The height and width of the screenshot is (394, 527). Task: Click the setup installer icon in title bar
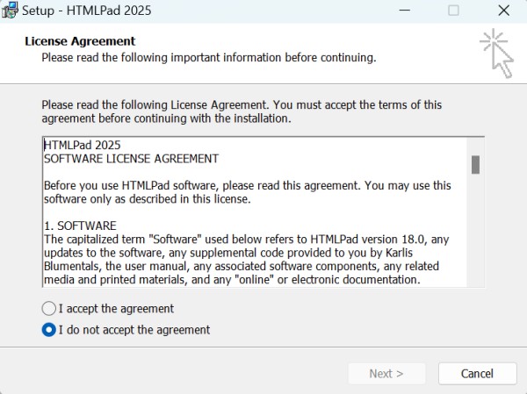(x=10, y=10)
